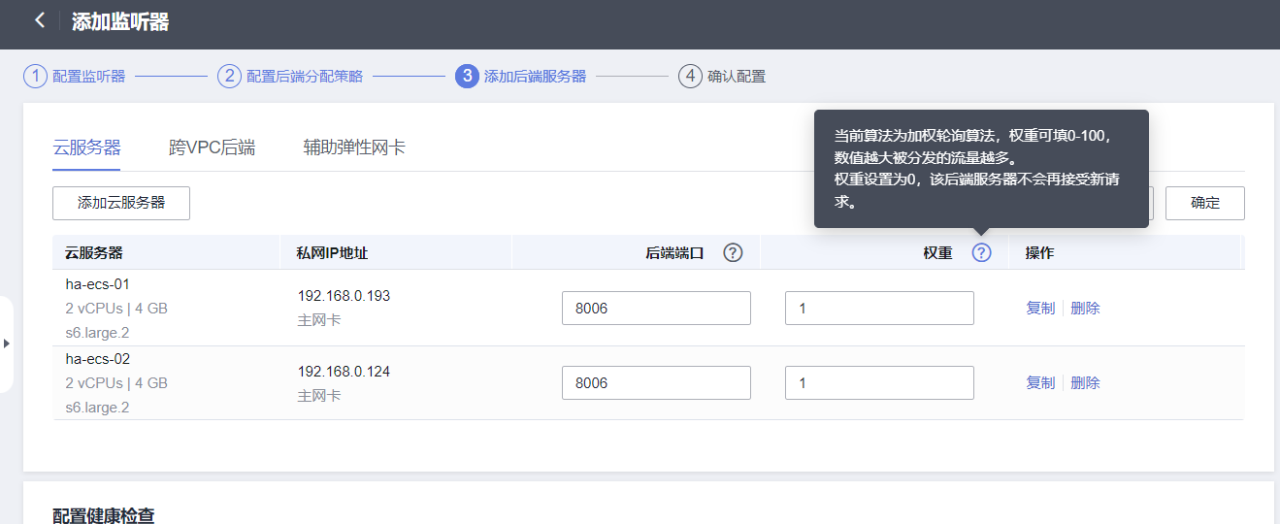Click help icon next to 权重
1280x524 pixels.
pos(982,252)
